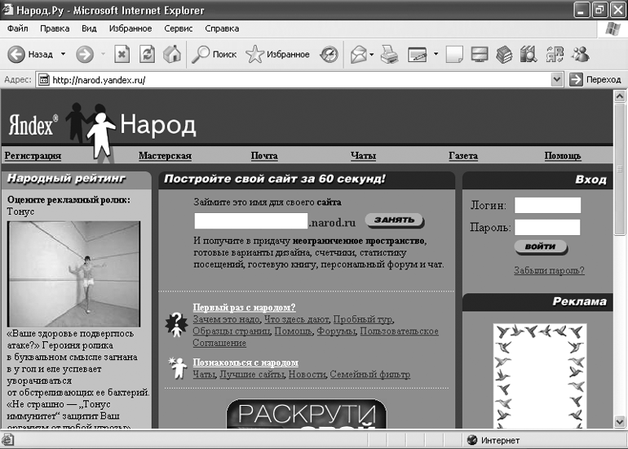The height and width of the screenshot is (449, 628).
Task: Click the vertical page scrollbar down arrow
Action: pyautogui.click(x=621, y=421)
